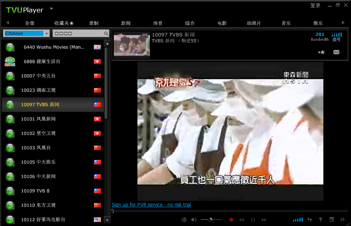Click the channel list scrollbar thumb

pos(107,83)
